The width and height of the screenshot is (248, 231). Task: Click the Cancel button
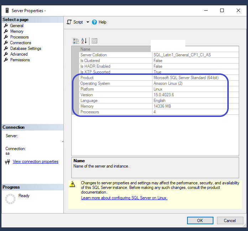pyautogui.click(x=230, y=220)
